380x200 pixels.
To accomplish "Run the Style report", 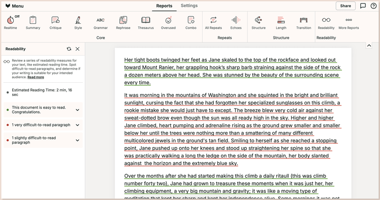I will pyautogui.click(x=78, y=23).
